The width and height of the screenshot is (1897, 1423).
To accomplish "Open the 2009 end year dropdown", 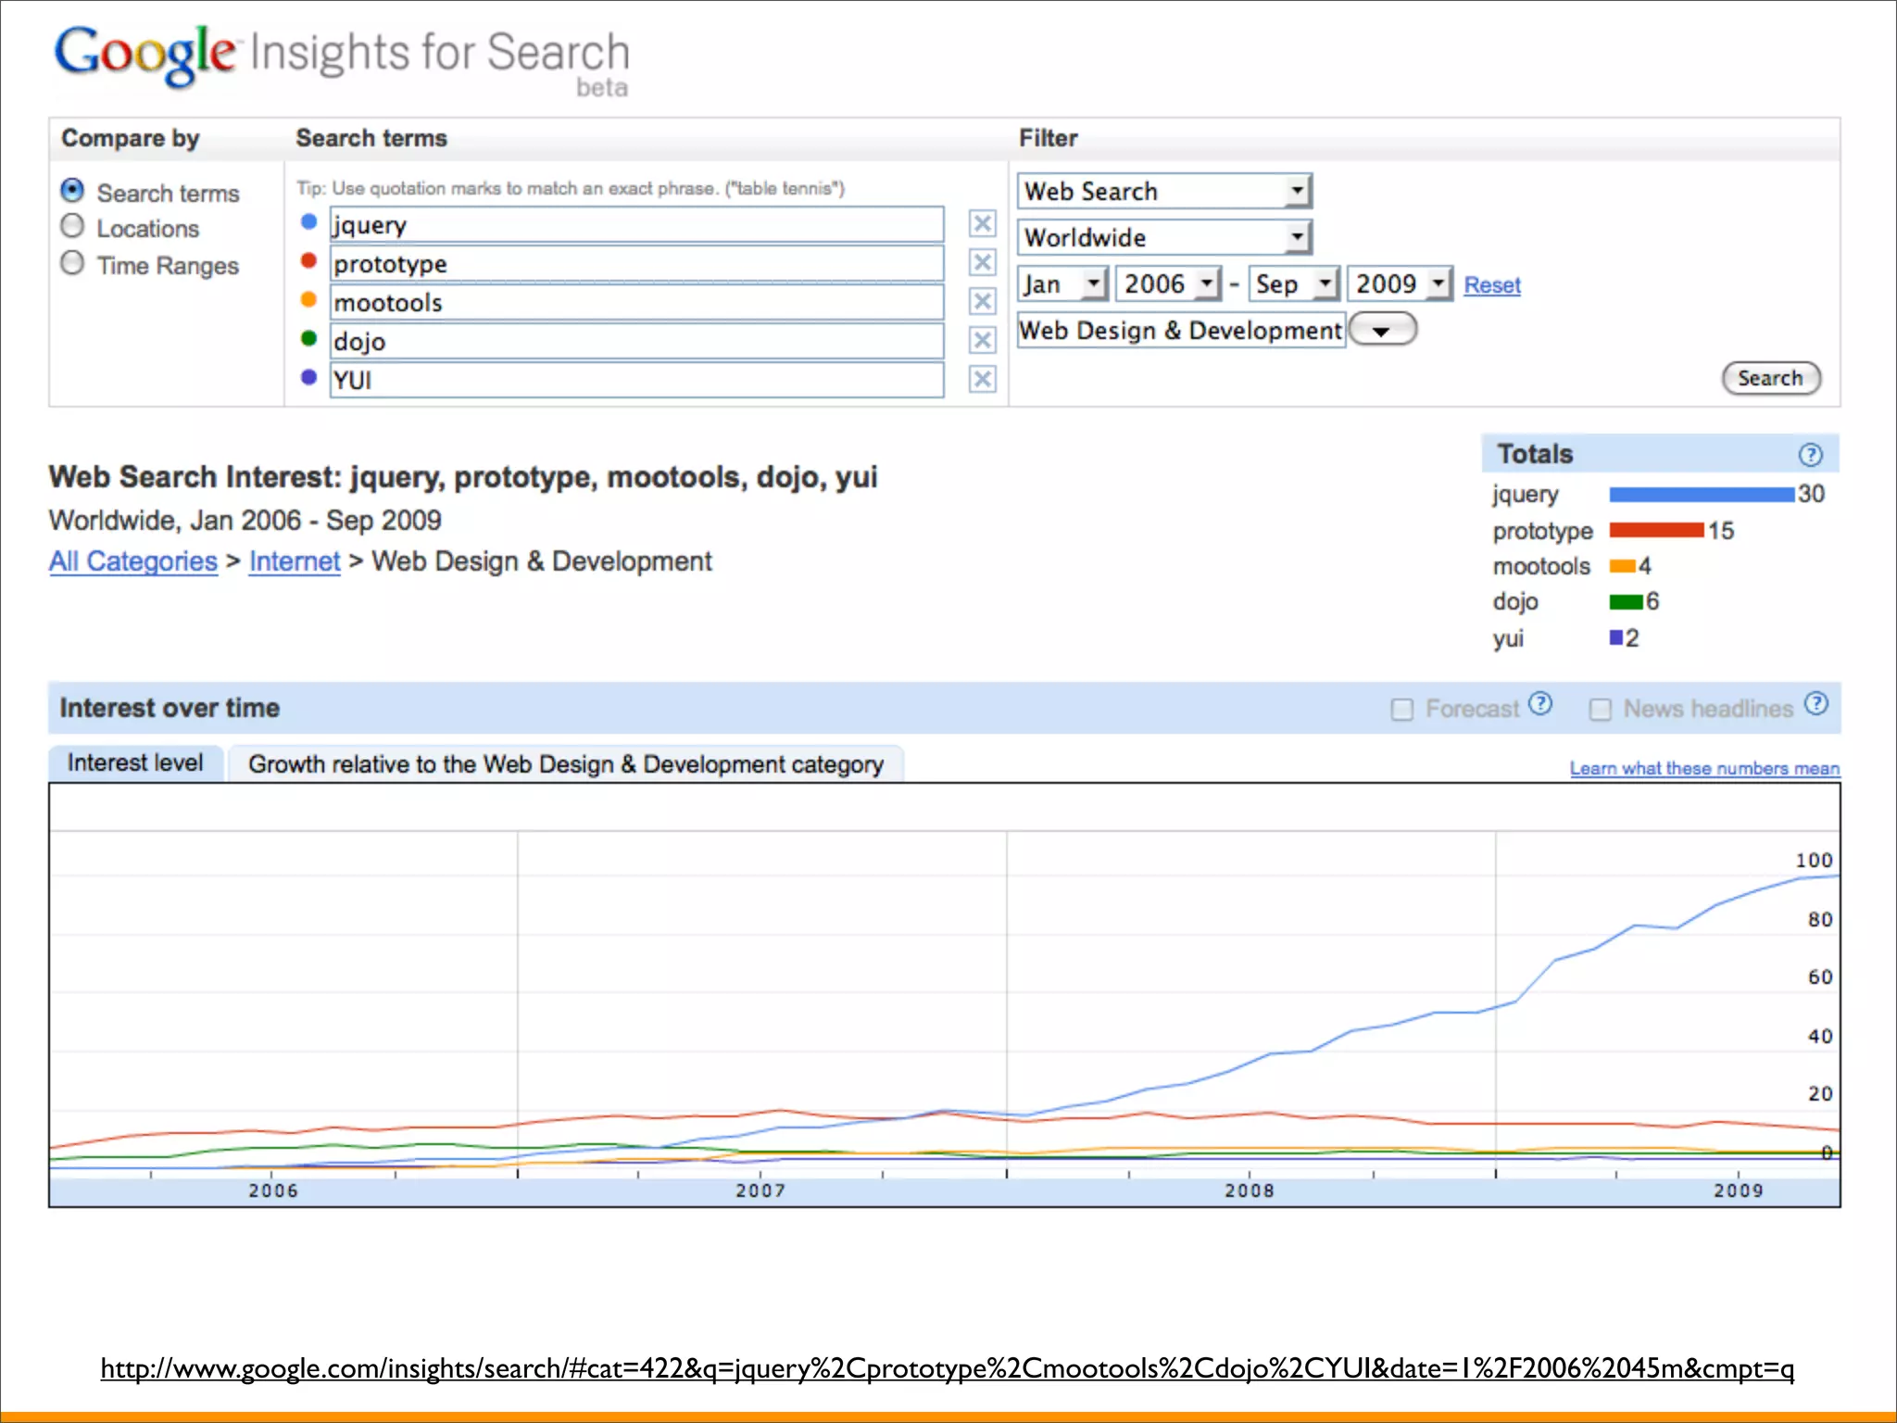I will point(1399,284).
